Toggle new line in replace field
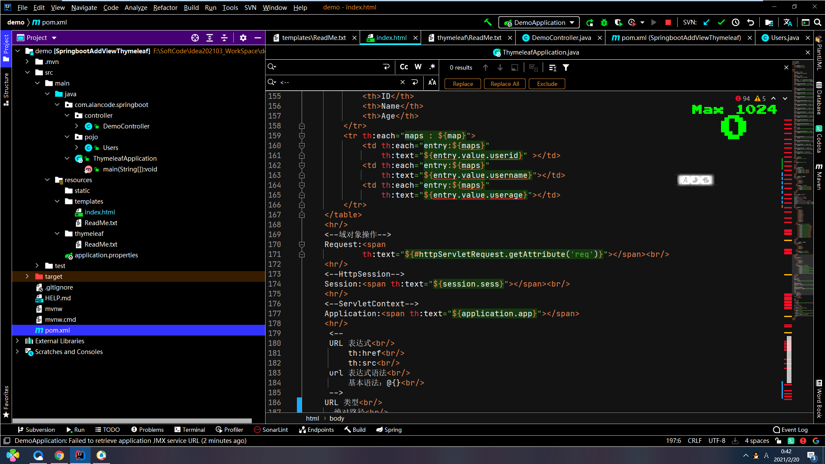This screenshot has height=464, width=825. (x=415, y=82)
